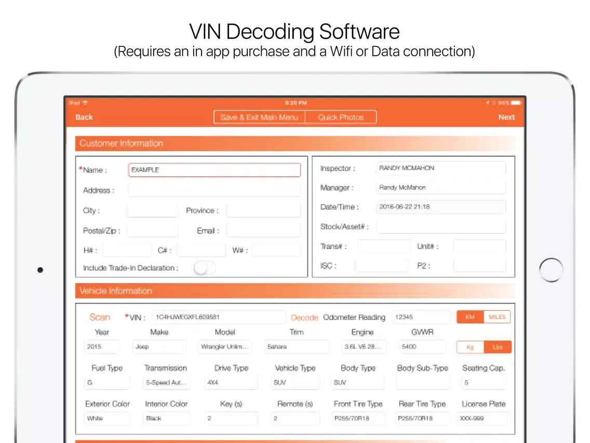Click the Stock/Asset# field
The width and height of the screenshot is (590, 443).
click(441, 226)
